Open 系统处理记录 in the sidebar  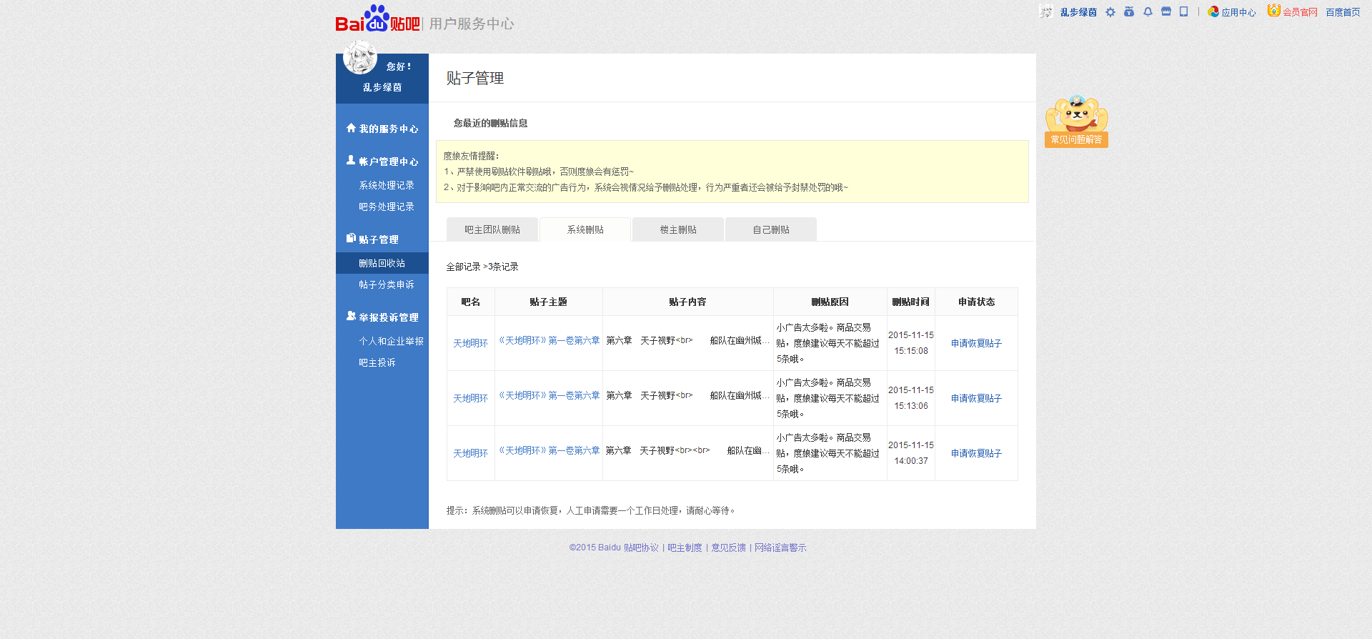point(387,186)
